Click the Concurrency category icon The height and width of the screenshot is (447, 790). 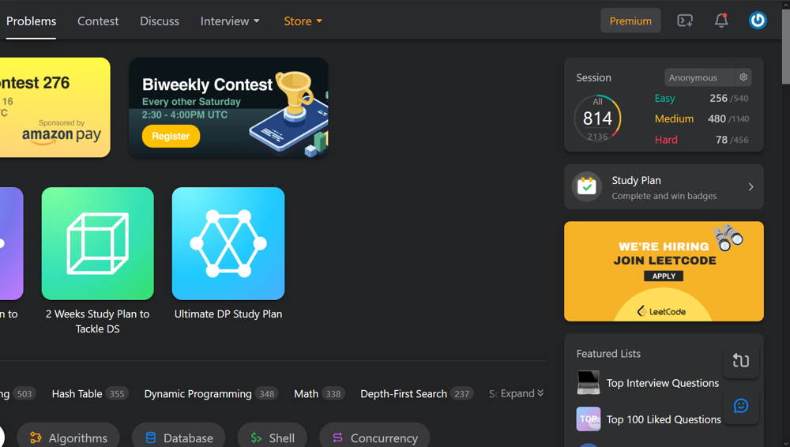337,438
